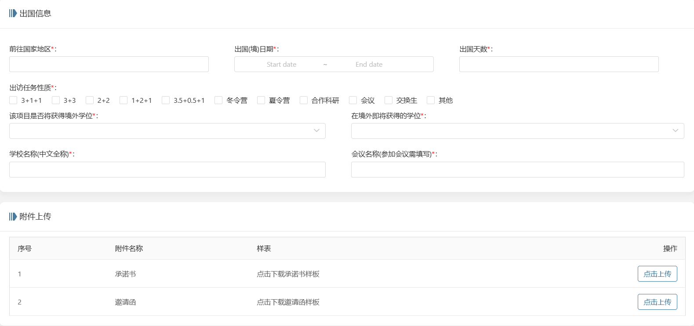Click upload button for 承诺书
This screenshot has height=326, width=694.
coord(657,274)
